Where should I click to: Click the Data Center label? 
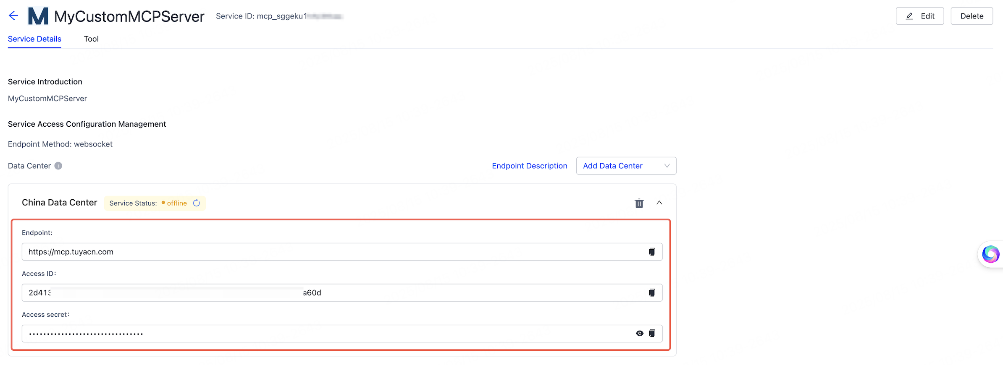click(29, 166)
